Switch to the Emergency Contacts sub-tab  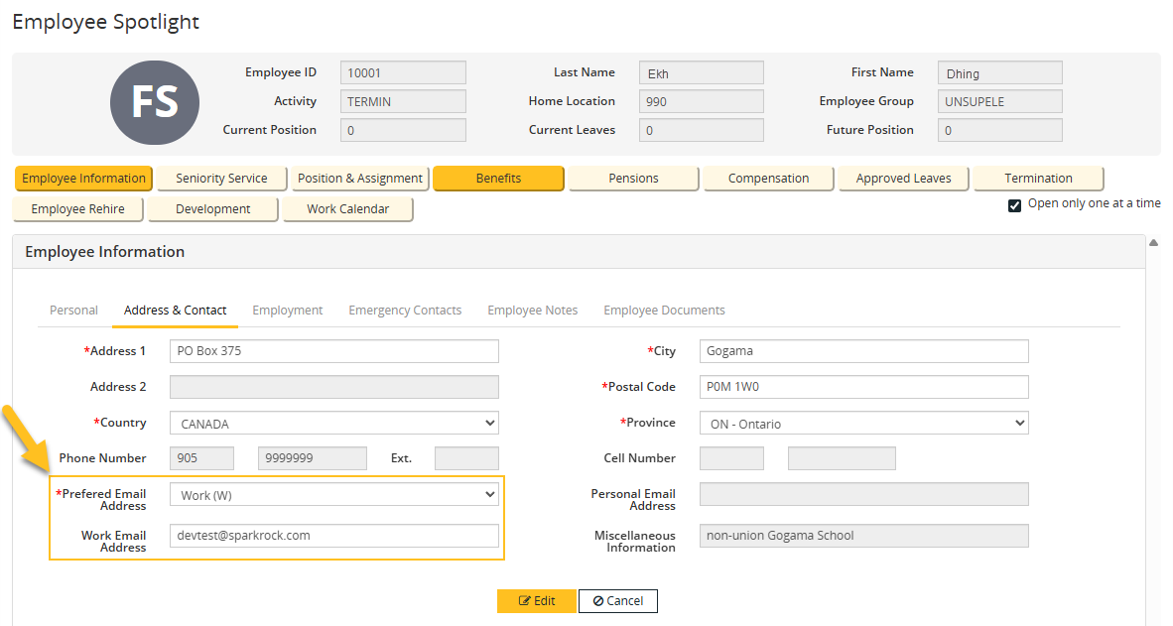point(405,310)
